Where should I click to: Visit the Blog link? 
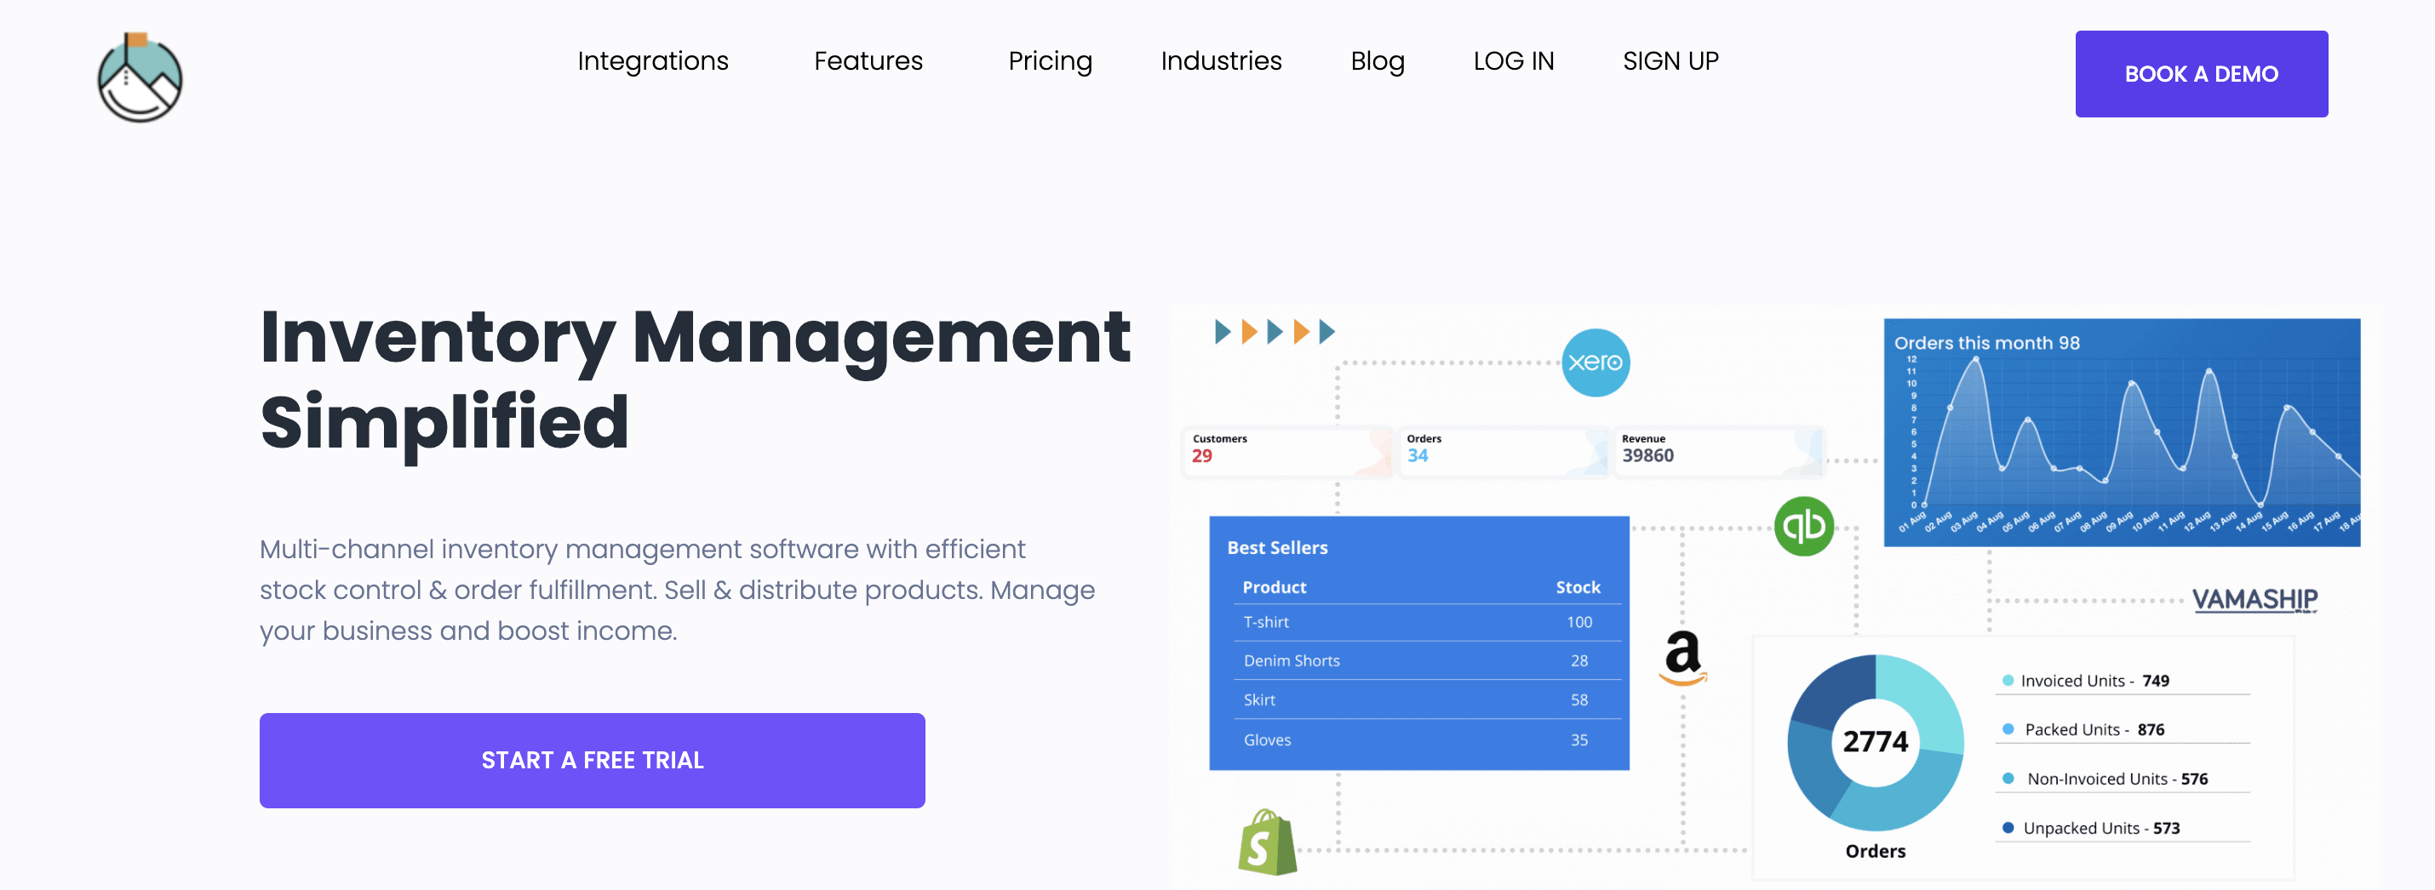point(1378,60)
